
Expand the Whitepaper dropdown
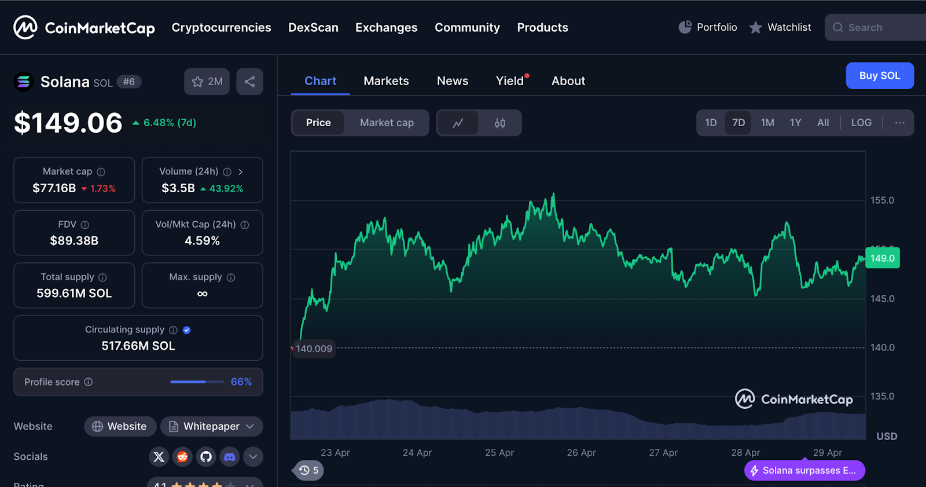[212, 427]
